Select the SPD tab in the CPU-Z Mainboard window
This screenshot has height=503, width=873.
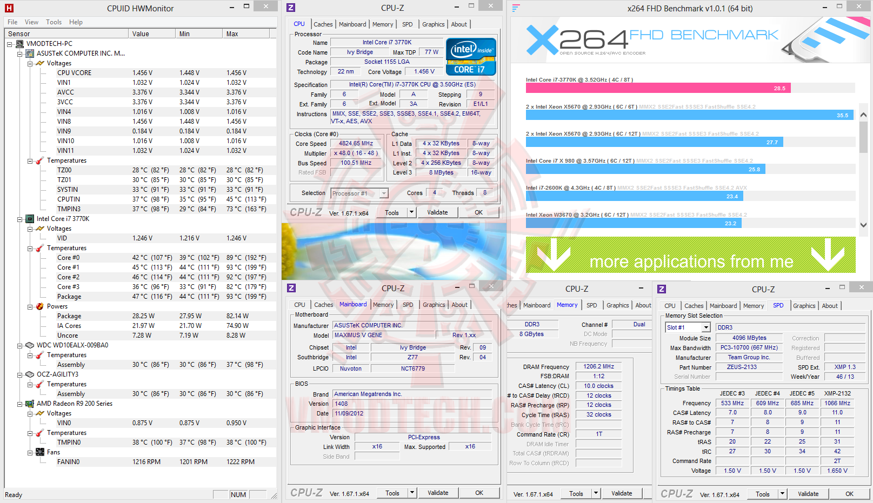coord(408,305)
